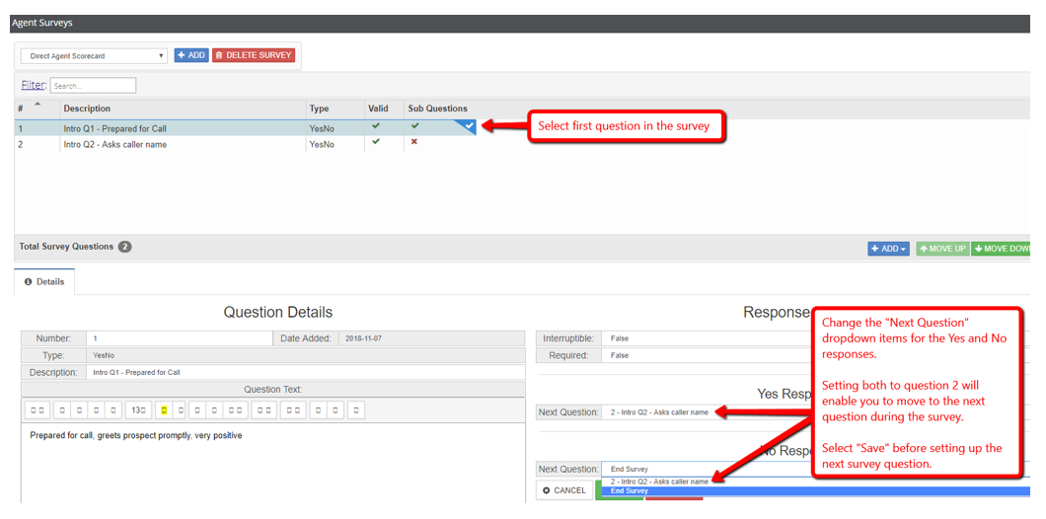Image resolution: width=1046 pixels, height=519 pixels.
Task: Click the MOVE UP button
Action: (942, 249)
